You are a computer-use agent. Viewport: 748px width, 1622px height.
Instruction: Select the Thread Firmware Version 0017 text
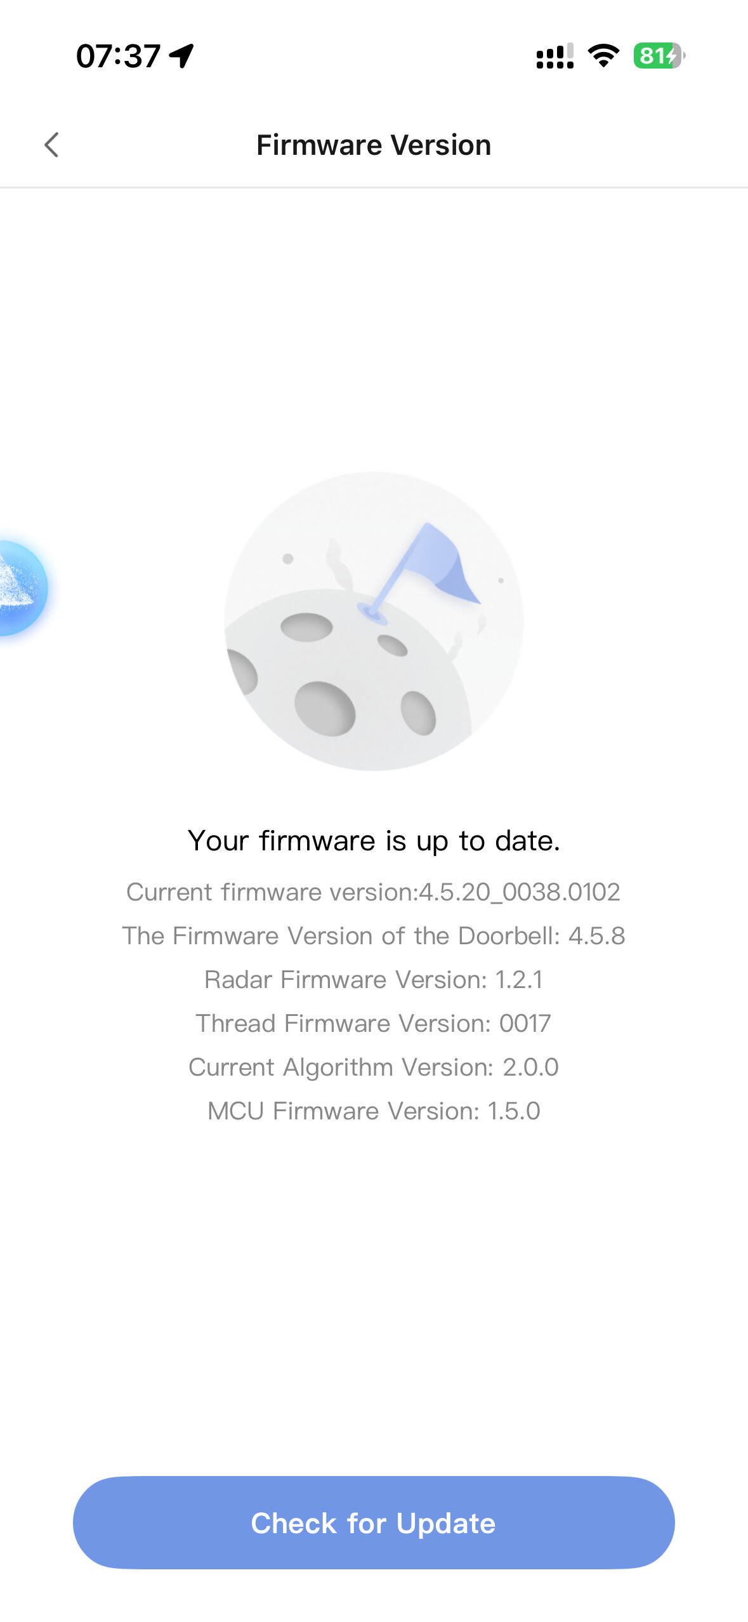point(374,1024)
